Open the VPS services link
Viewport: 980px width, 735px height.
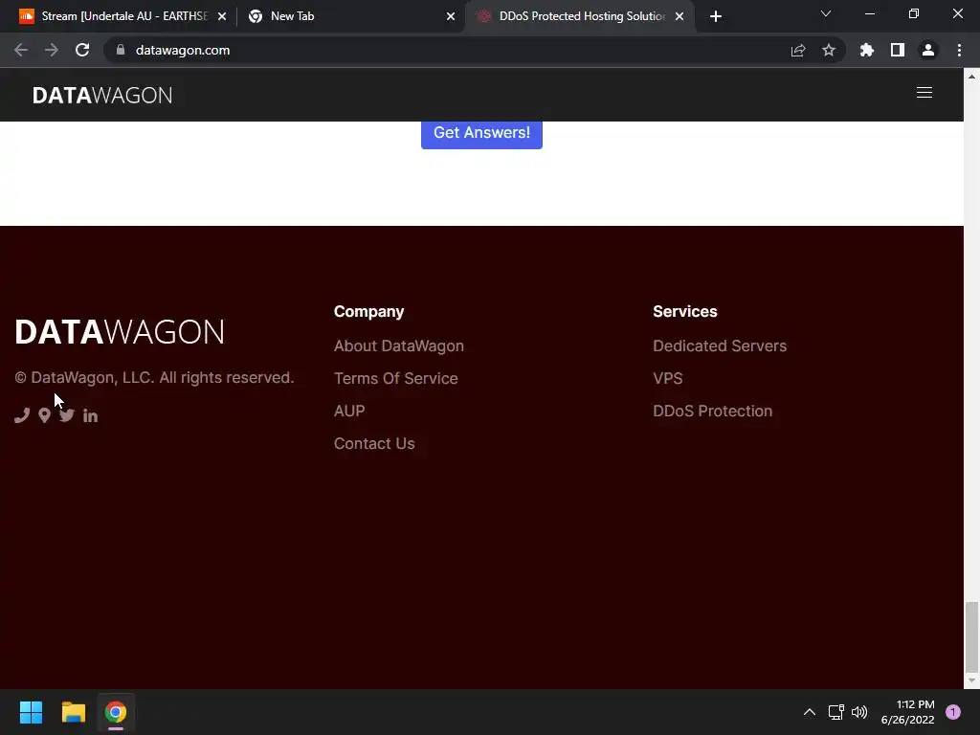(x=667, y=378)
